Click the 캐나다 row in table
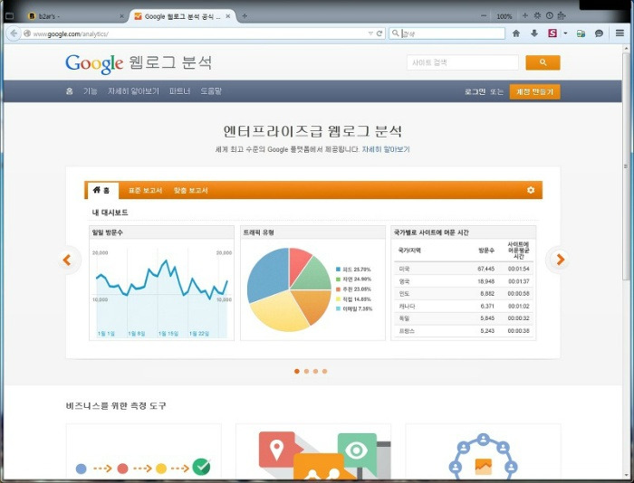This screenshot has height=483, width=634. pos(464,306)
